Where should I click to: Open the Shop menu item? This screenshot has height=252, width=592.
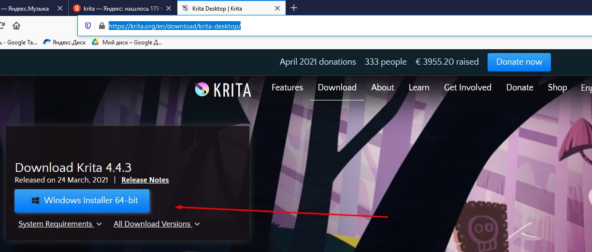[557, 87]
